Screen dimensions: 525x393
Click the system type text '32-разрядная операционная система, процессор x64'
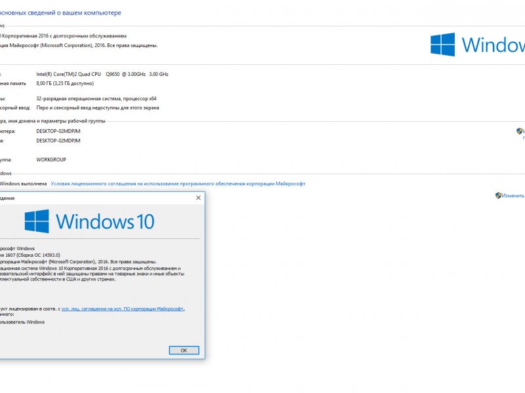(x=96, y=99)
